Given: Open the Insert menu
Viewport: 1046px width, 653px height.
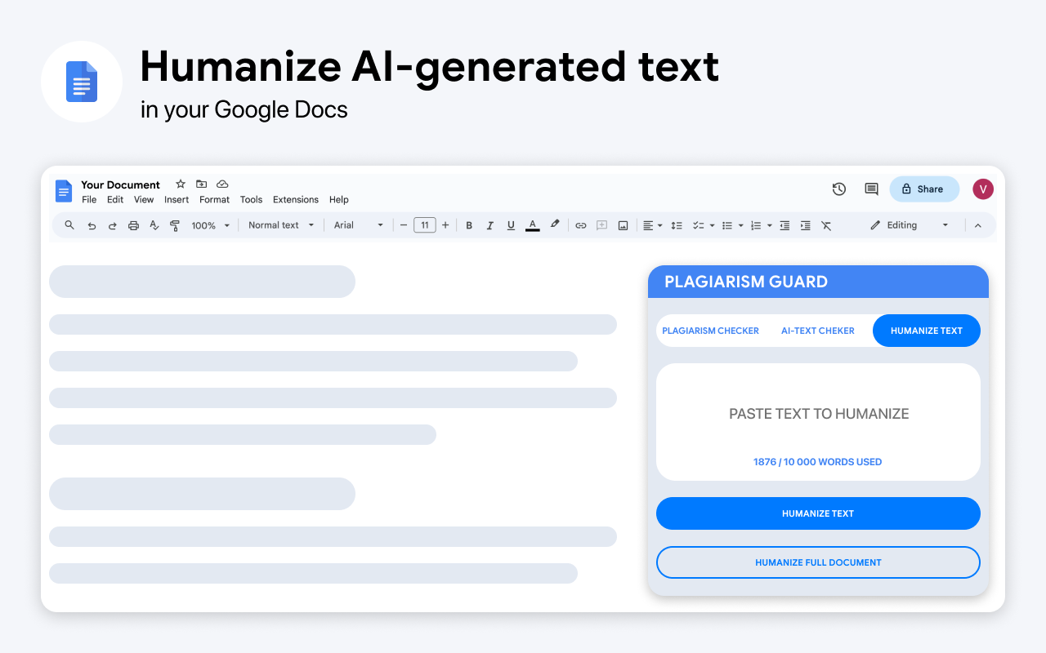Looking at the screenshot, I should pyautogui.click(x=177, y=200).
